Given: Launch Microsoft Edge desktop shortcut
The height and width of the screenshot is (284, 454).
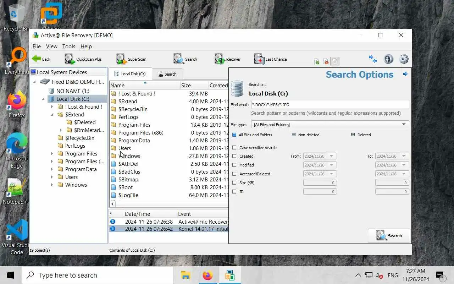Looking at the screenshot, I should 17,151.
